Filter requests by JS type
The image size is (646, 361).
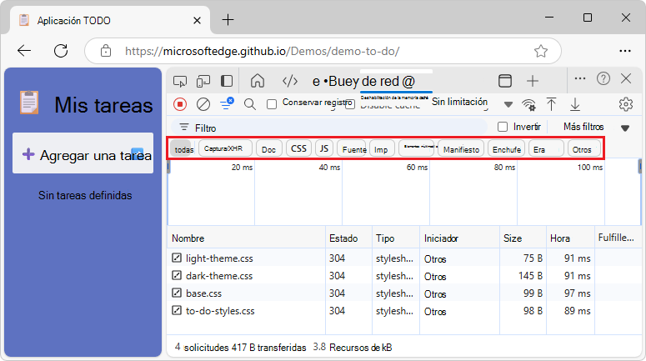pos(324,148)
